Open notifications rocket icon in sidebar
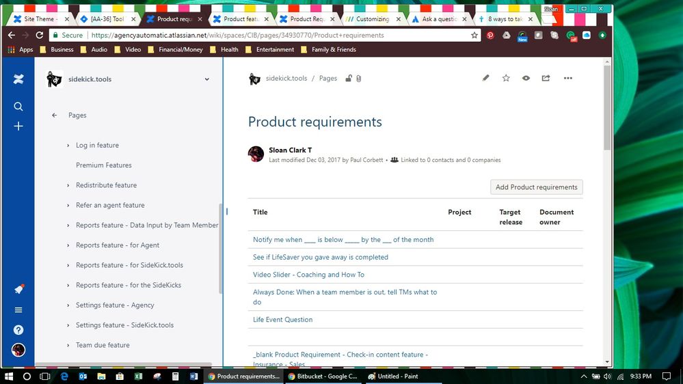 [18, 289]
